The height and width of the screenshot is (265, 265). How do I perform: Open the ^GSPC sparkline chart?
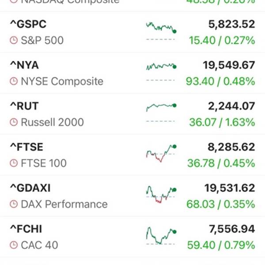(161, 31)
